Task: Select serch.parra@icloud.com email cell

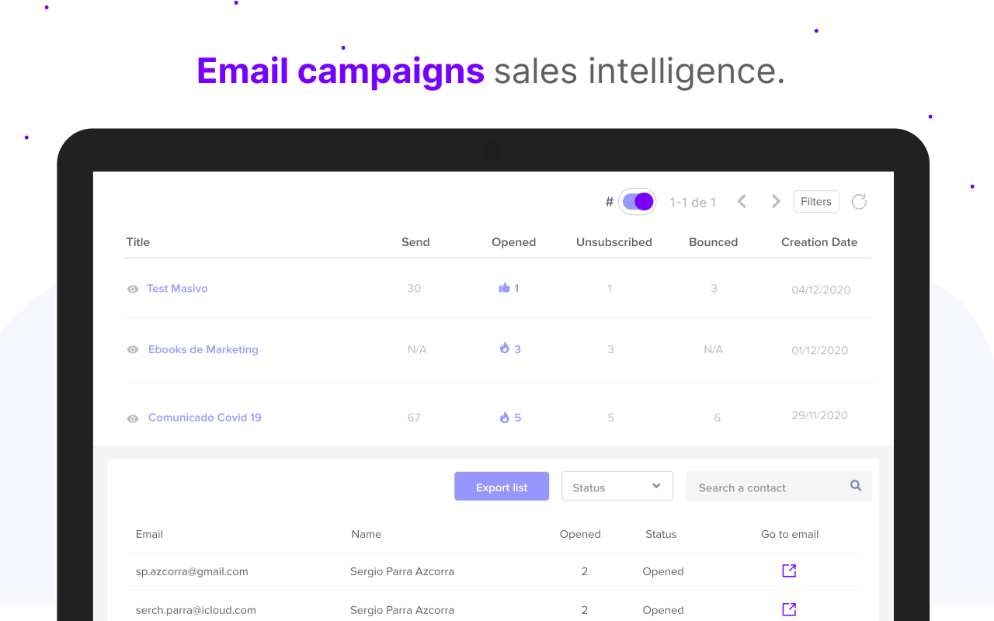Action: (x=196, y=610)
